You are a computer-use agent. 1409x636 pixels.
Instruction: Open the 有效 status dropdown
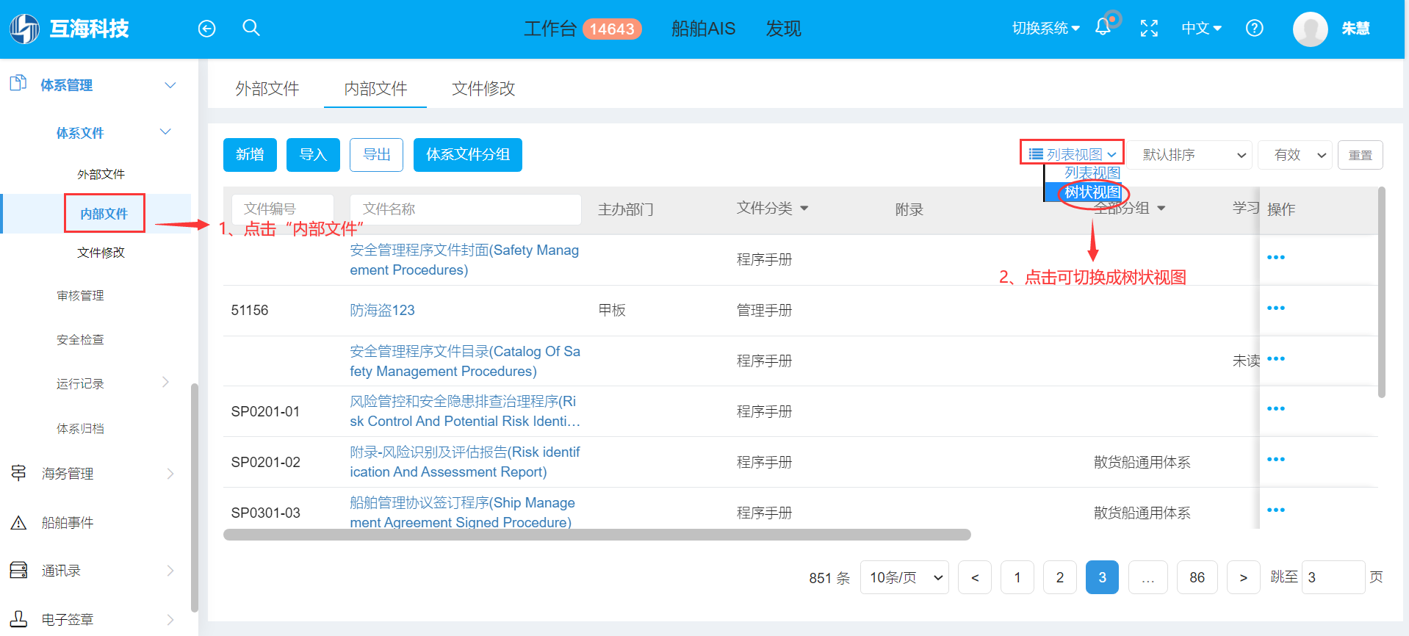1296,155
